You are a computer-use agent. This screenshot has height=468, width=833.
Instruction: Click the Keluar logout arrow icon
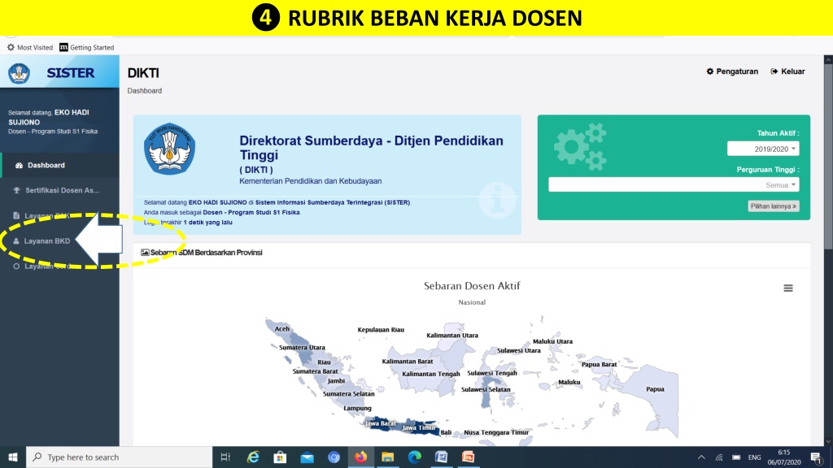pyautogui.click(x=774, y=71)
